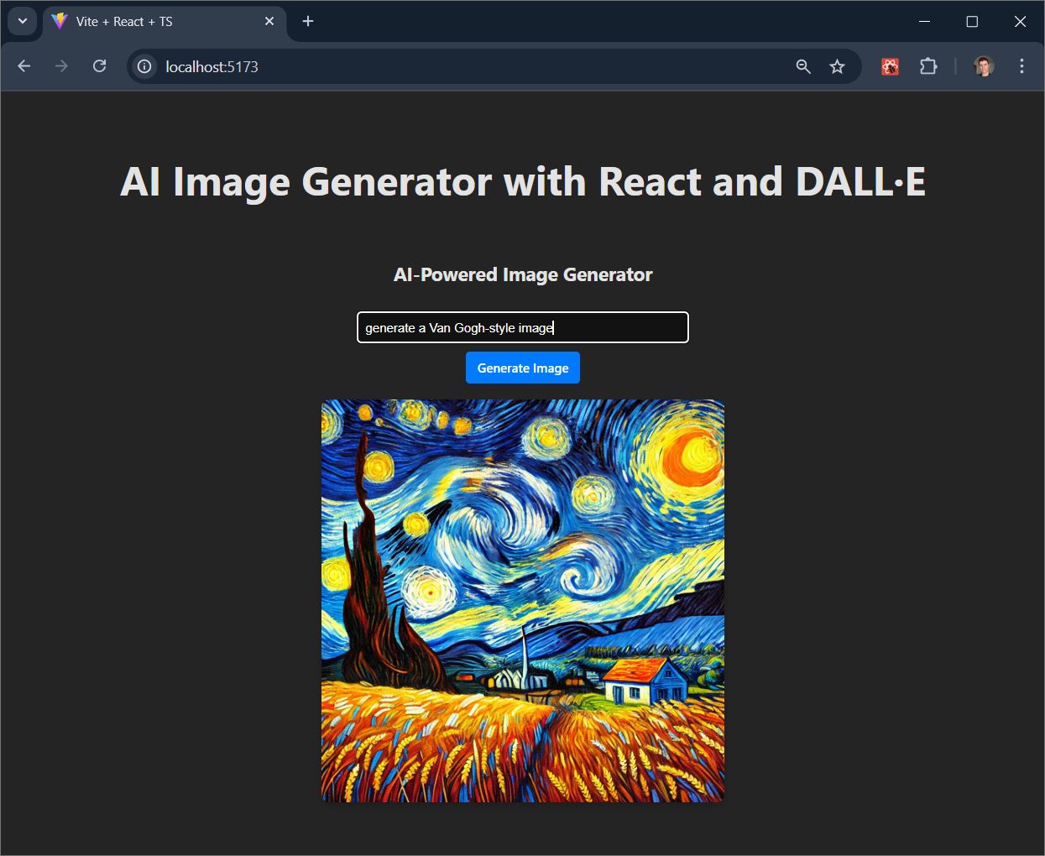Show the Extensions puzzle menu

click(x=927, y=66)
